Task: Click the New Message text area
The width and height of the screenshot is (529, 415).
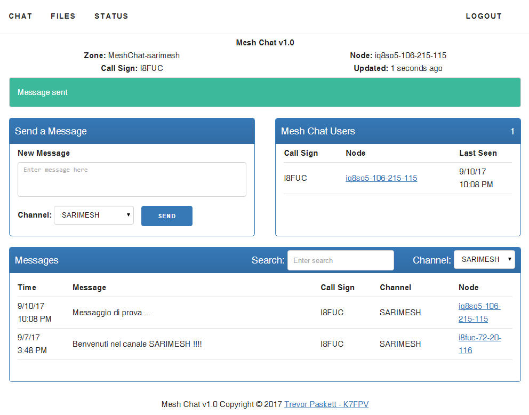Action: tap(132, 180)
